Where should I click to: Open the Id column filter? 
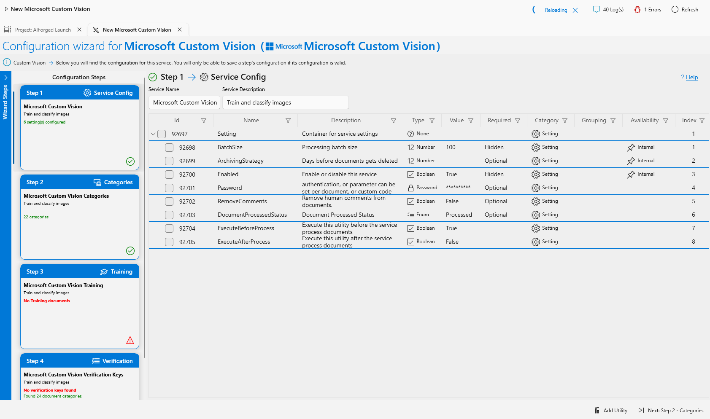coord(204,121)
